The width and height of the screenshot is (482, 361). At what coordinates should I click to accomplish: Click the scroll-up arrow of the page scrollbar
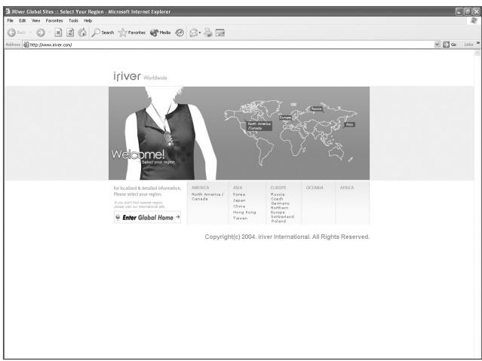477,54
